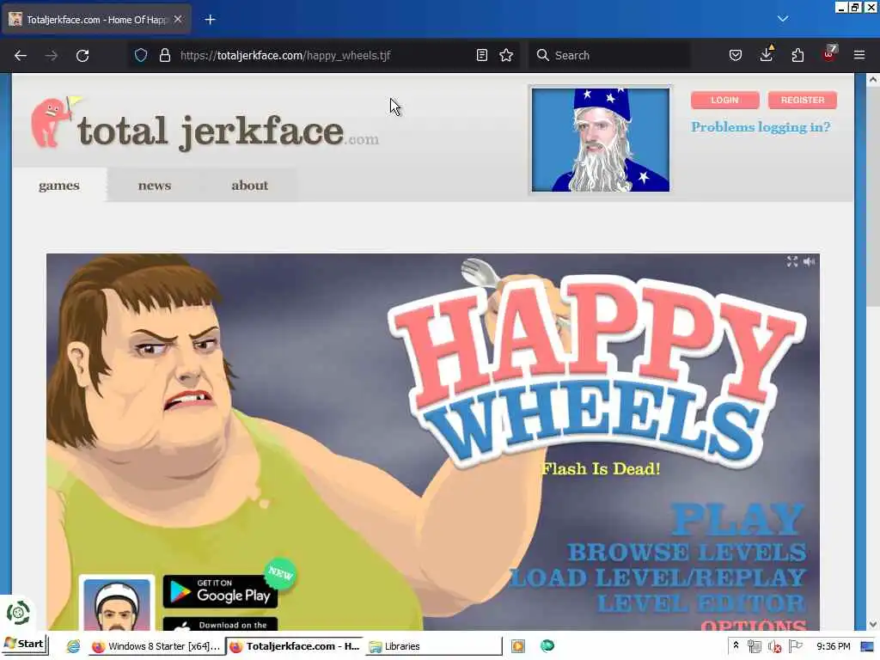Screen dimensions: 880x660
Task: Click the scrollbar up arrow
Action: pyautogui.click(x=872, y=80)
